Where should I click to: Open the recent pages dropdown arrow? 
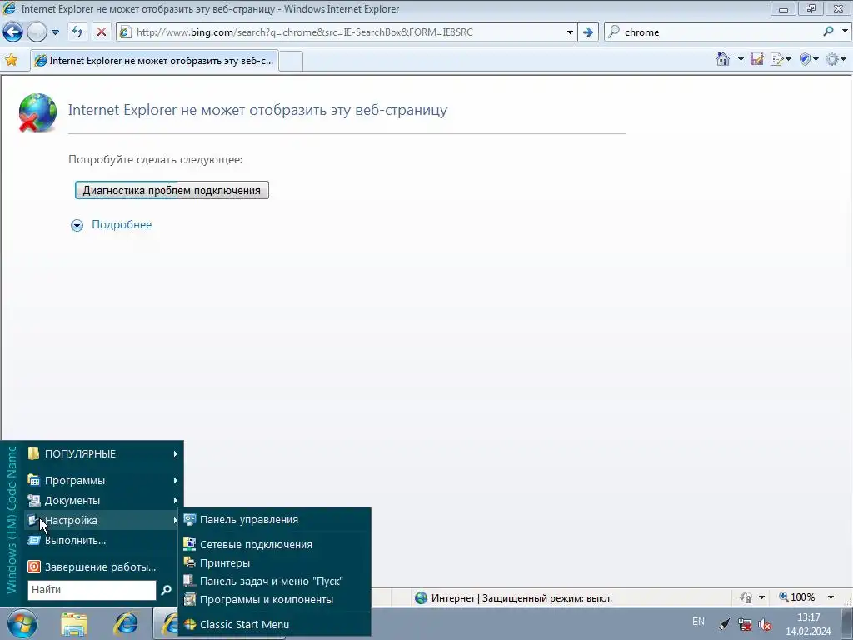click(x=55, y=32)
